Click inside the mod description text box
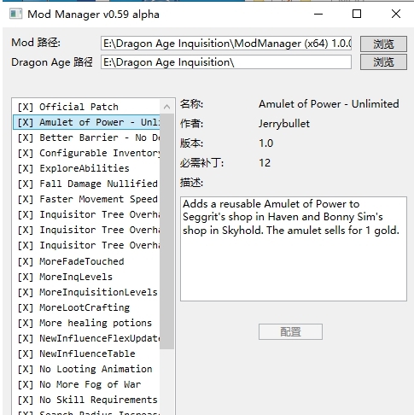 tap(294, 248)
